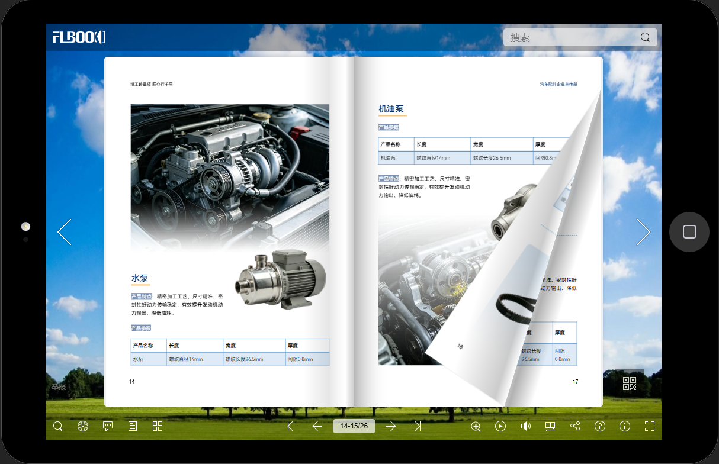Jump to the first page

(292, 426)
